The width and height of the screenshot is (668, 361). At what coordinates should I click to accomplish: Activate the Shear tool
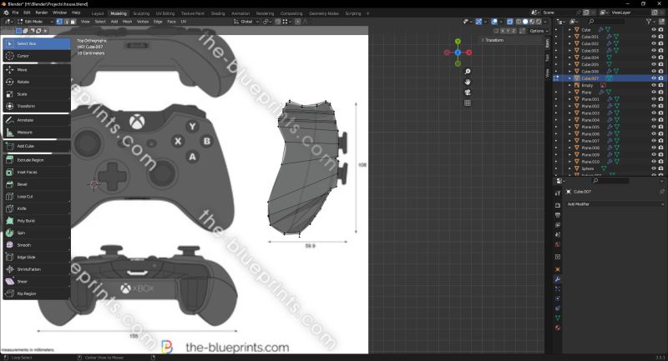(x=37, y=282)
